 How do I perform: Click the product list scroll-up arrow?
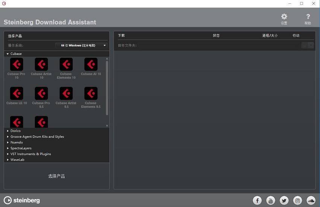tap(107, 59)
